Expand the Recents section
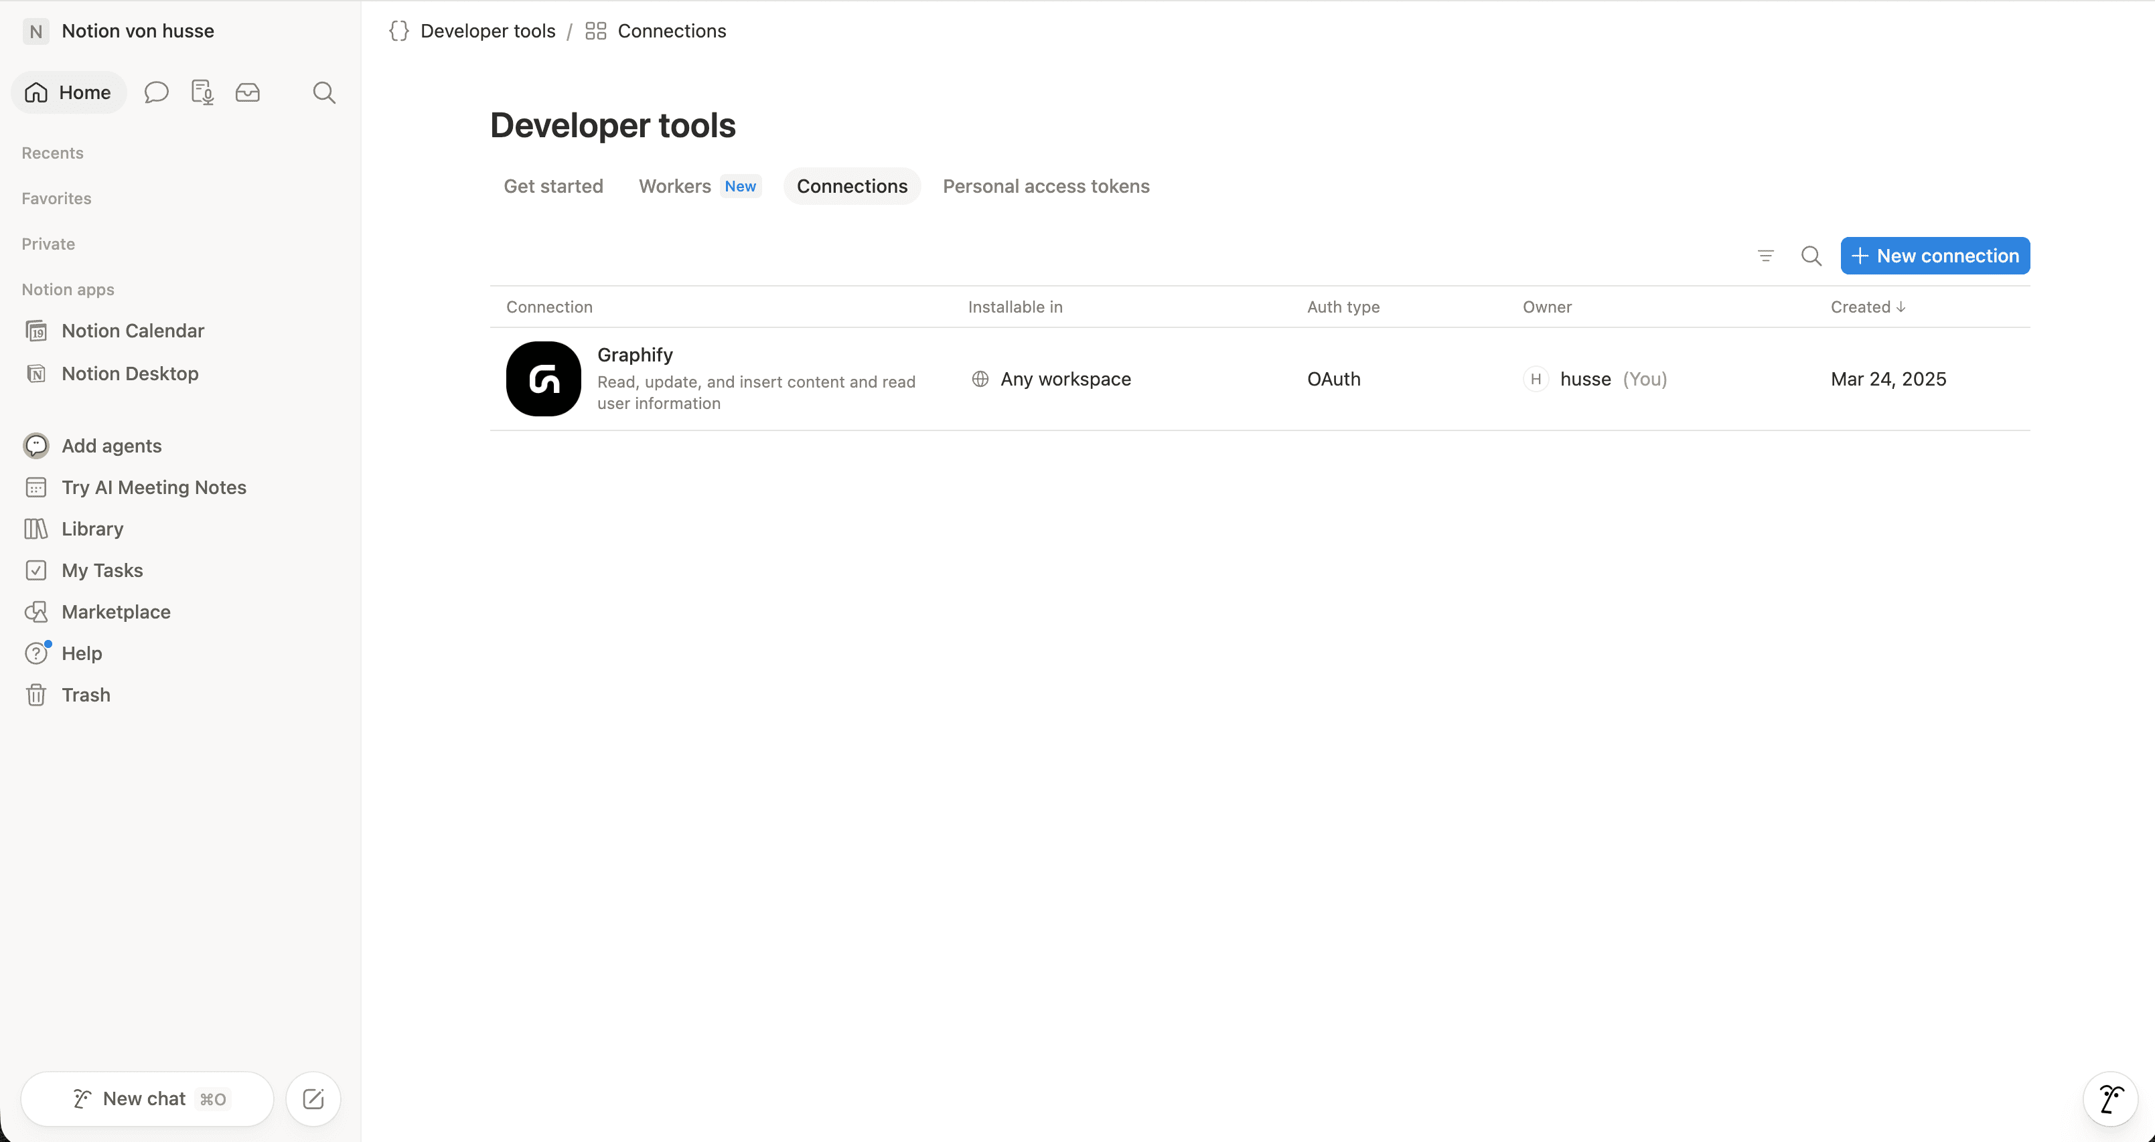 53,153
